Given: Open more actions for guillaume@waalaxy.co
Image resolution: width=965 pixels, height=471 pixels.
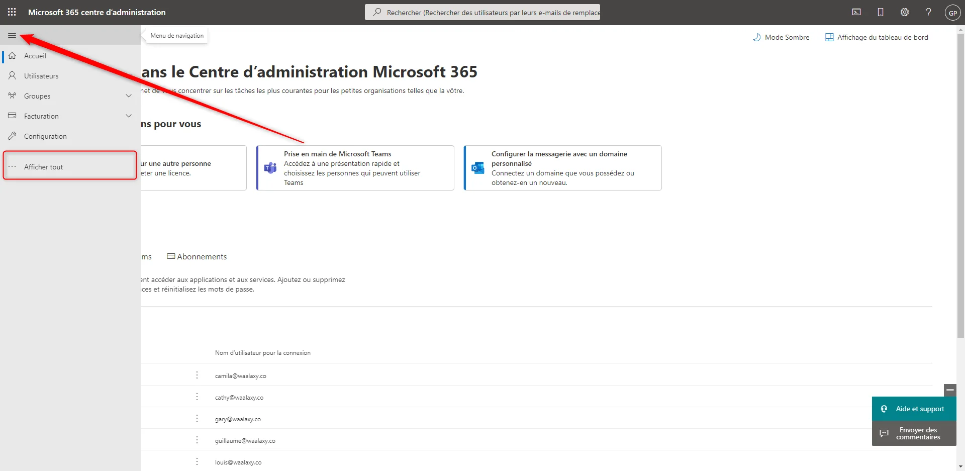Looking at the screenshot, I should 197,440.
